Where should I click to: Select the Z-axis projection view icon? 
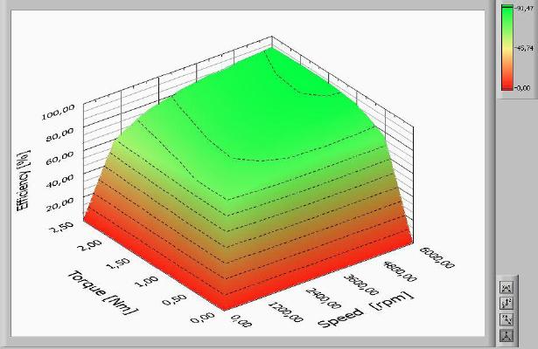(507, 303)
